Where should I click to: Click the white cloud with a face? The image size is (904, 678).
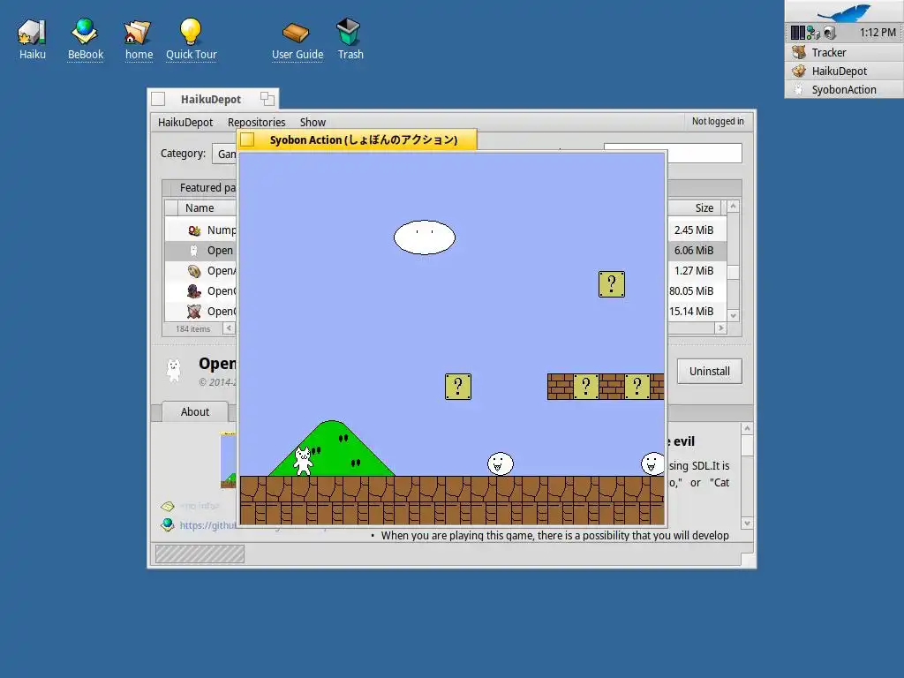pos(425,237)
